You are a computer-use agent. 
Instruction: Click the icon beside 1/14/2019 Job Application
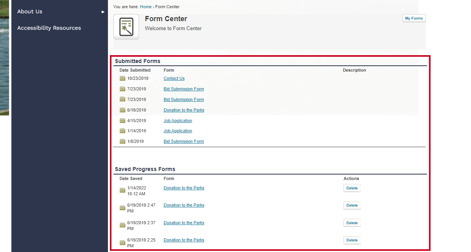click(x=122, y=131)
